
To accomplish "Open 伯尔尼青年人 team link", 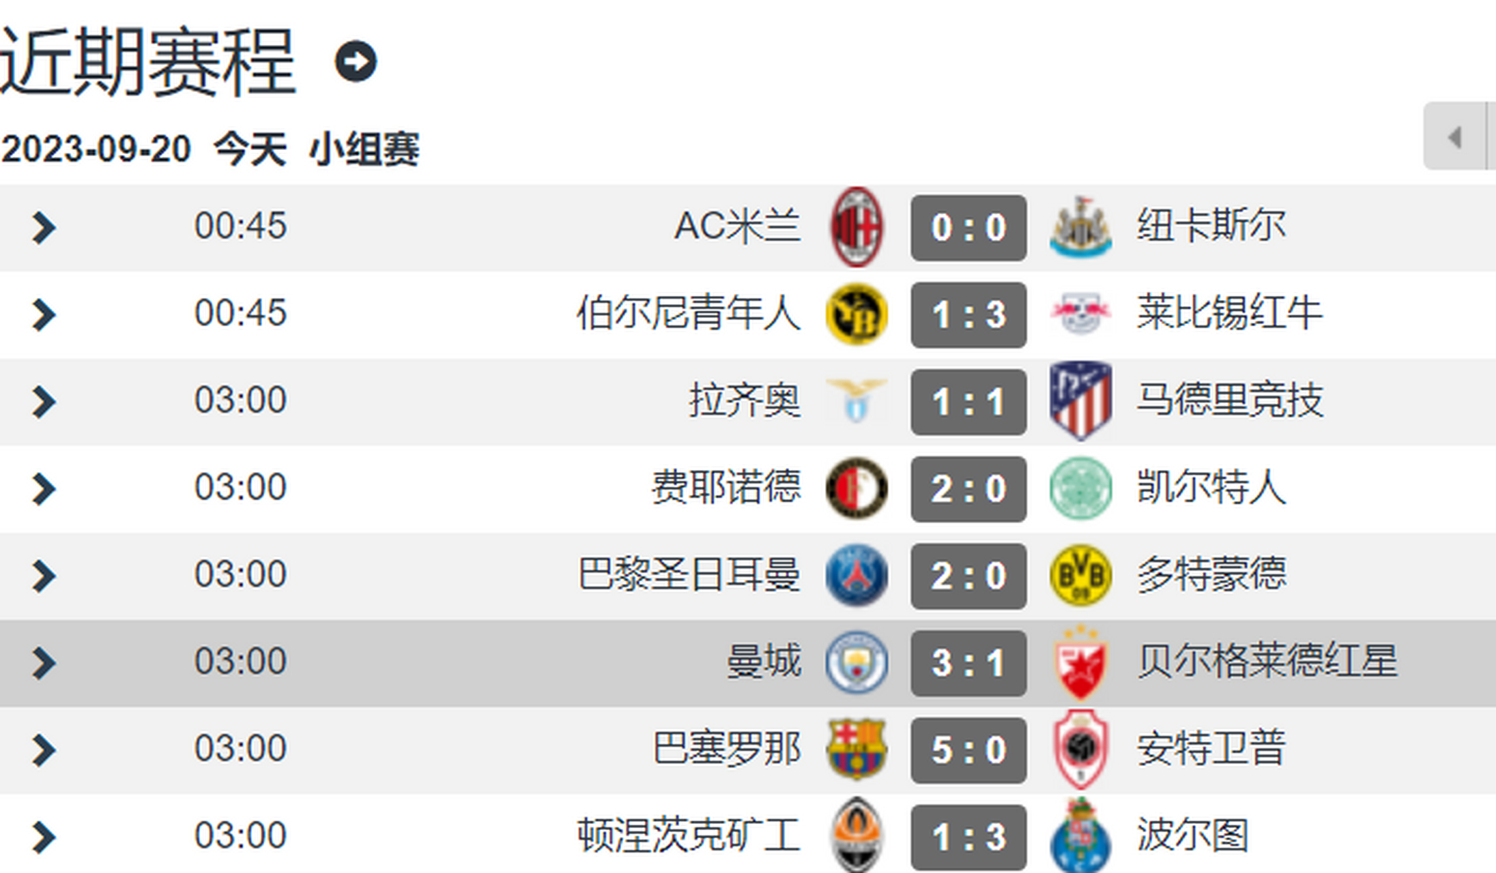I will (688, 314).
